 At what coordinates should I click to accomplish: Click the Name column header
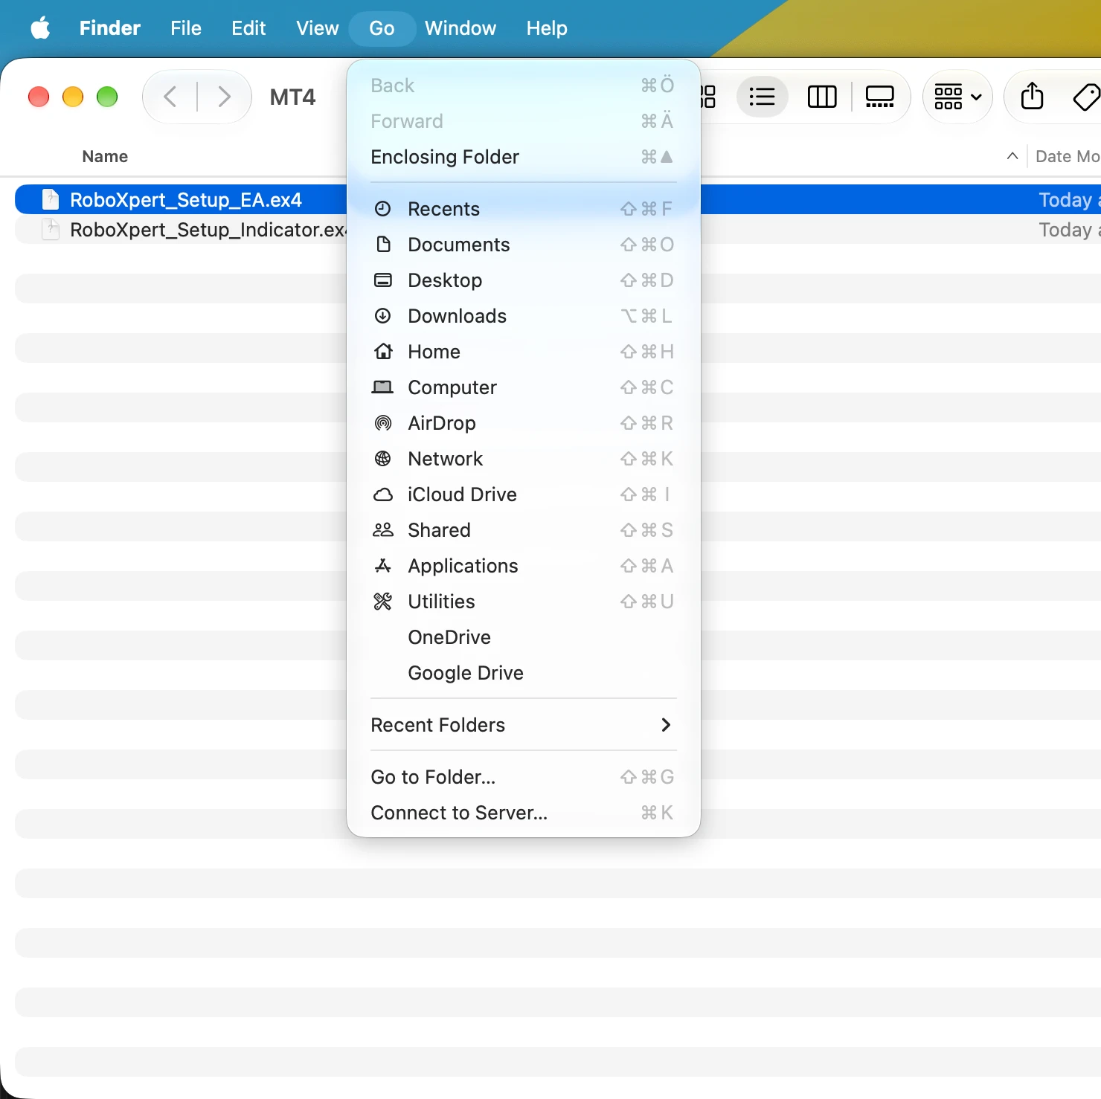(105, 156)
